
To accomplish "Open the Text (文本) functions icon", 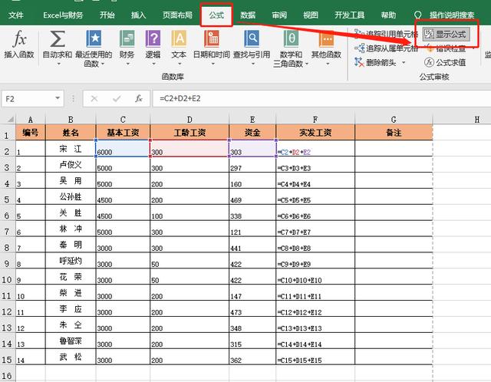I will (179, 38).
